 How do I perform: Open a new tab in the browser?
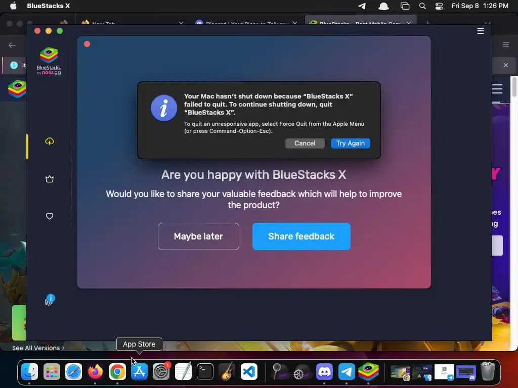click(x=427, y=23)
